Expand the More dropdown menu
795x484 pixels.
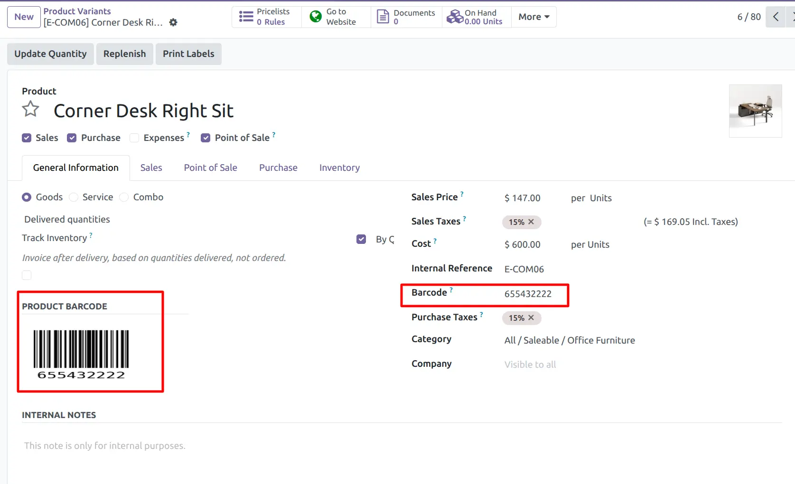534,17
